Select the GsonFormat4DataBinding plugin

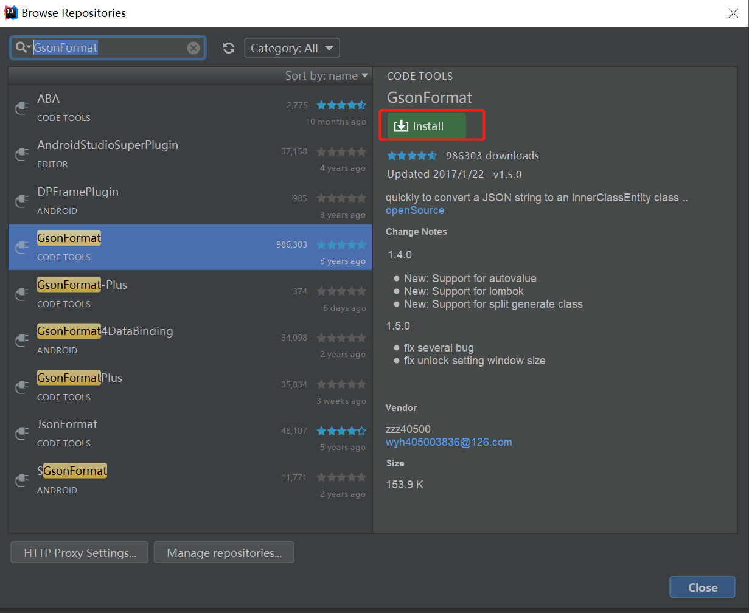(190, 341)
